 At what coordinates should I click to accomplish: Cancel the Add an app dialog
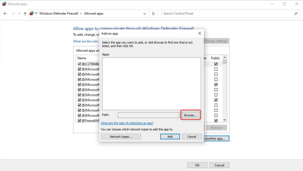[x=192, y=136]
